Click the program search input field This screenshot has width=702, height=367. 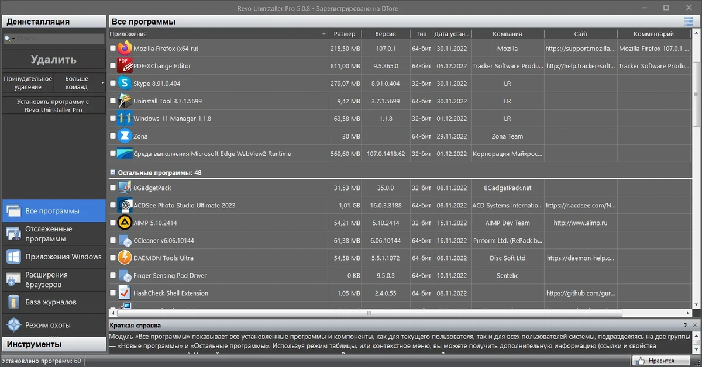coord(59,39)
